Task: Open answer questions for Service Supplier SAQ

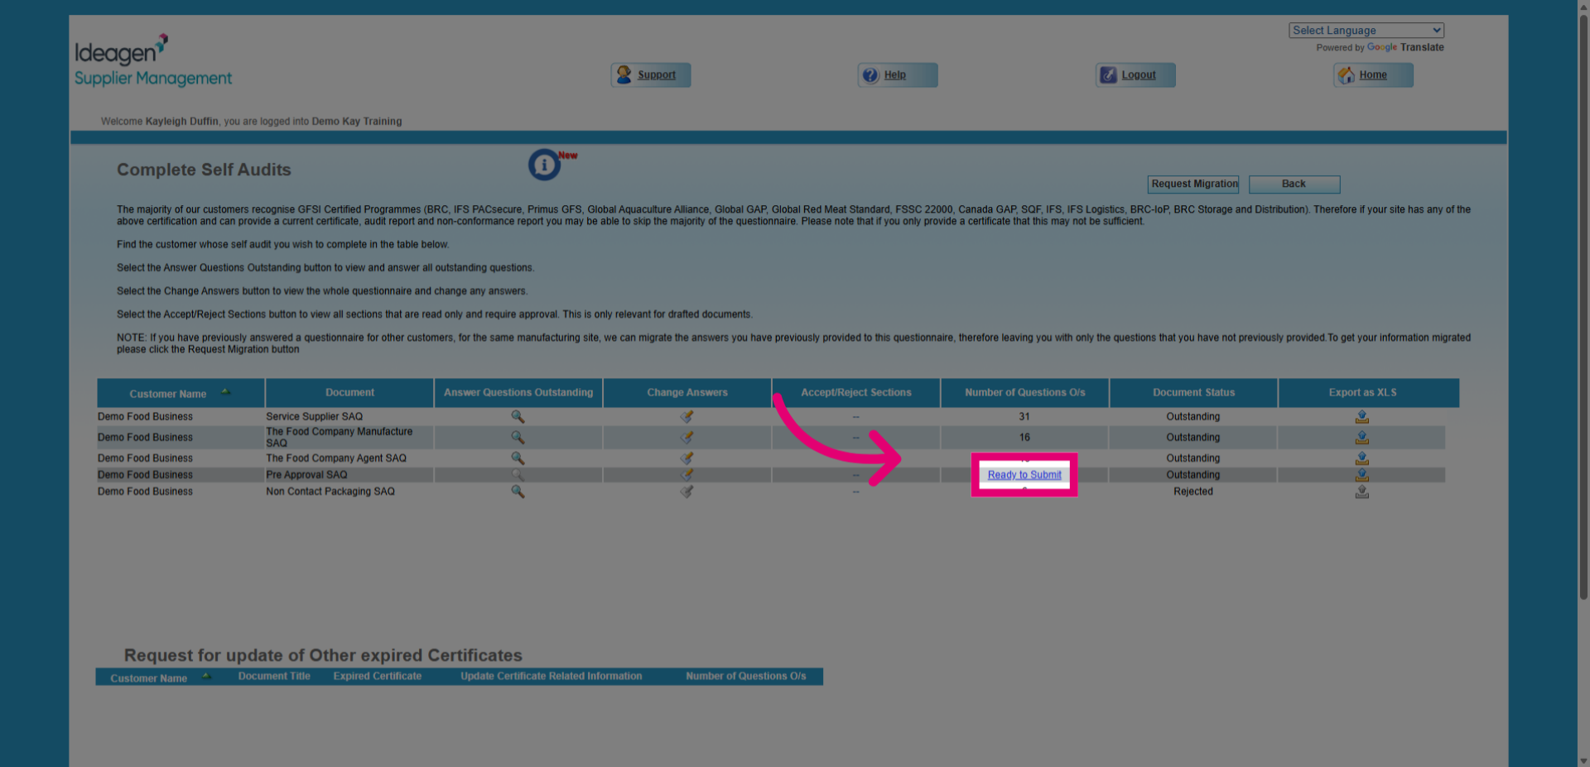Action: click(518, 416)
